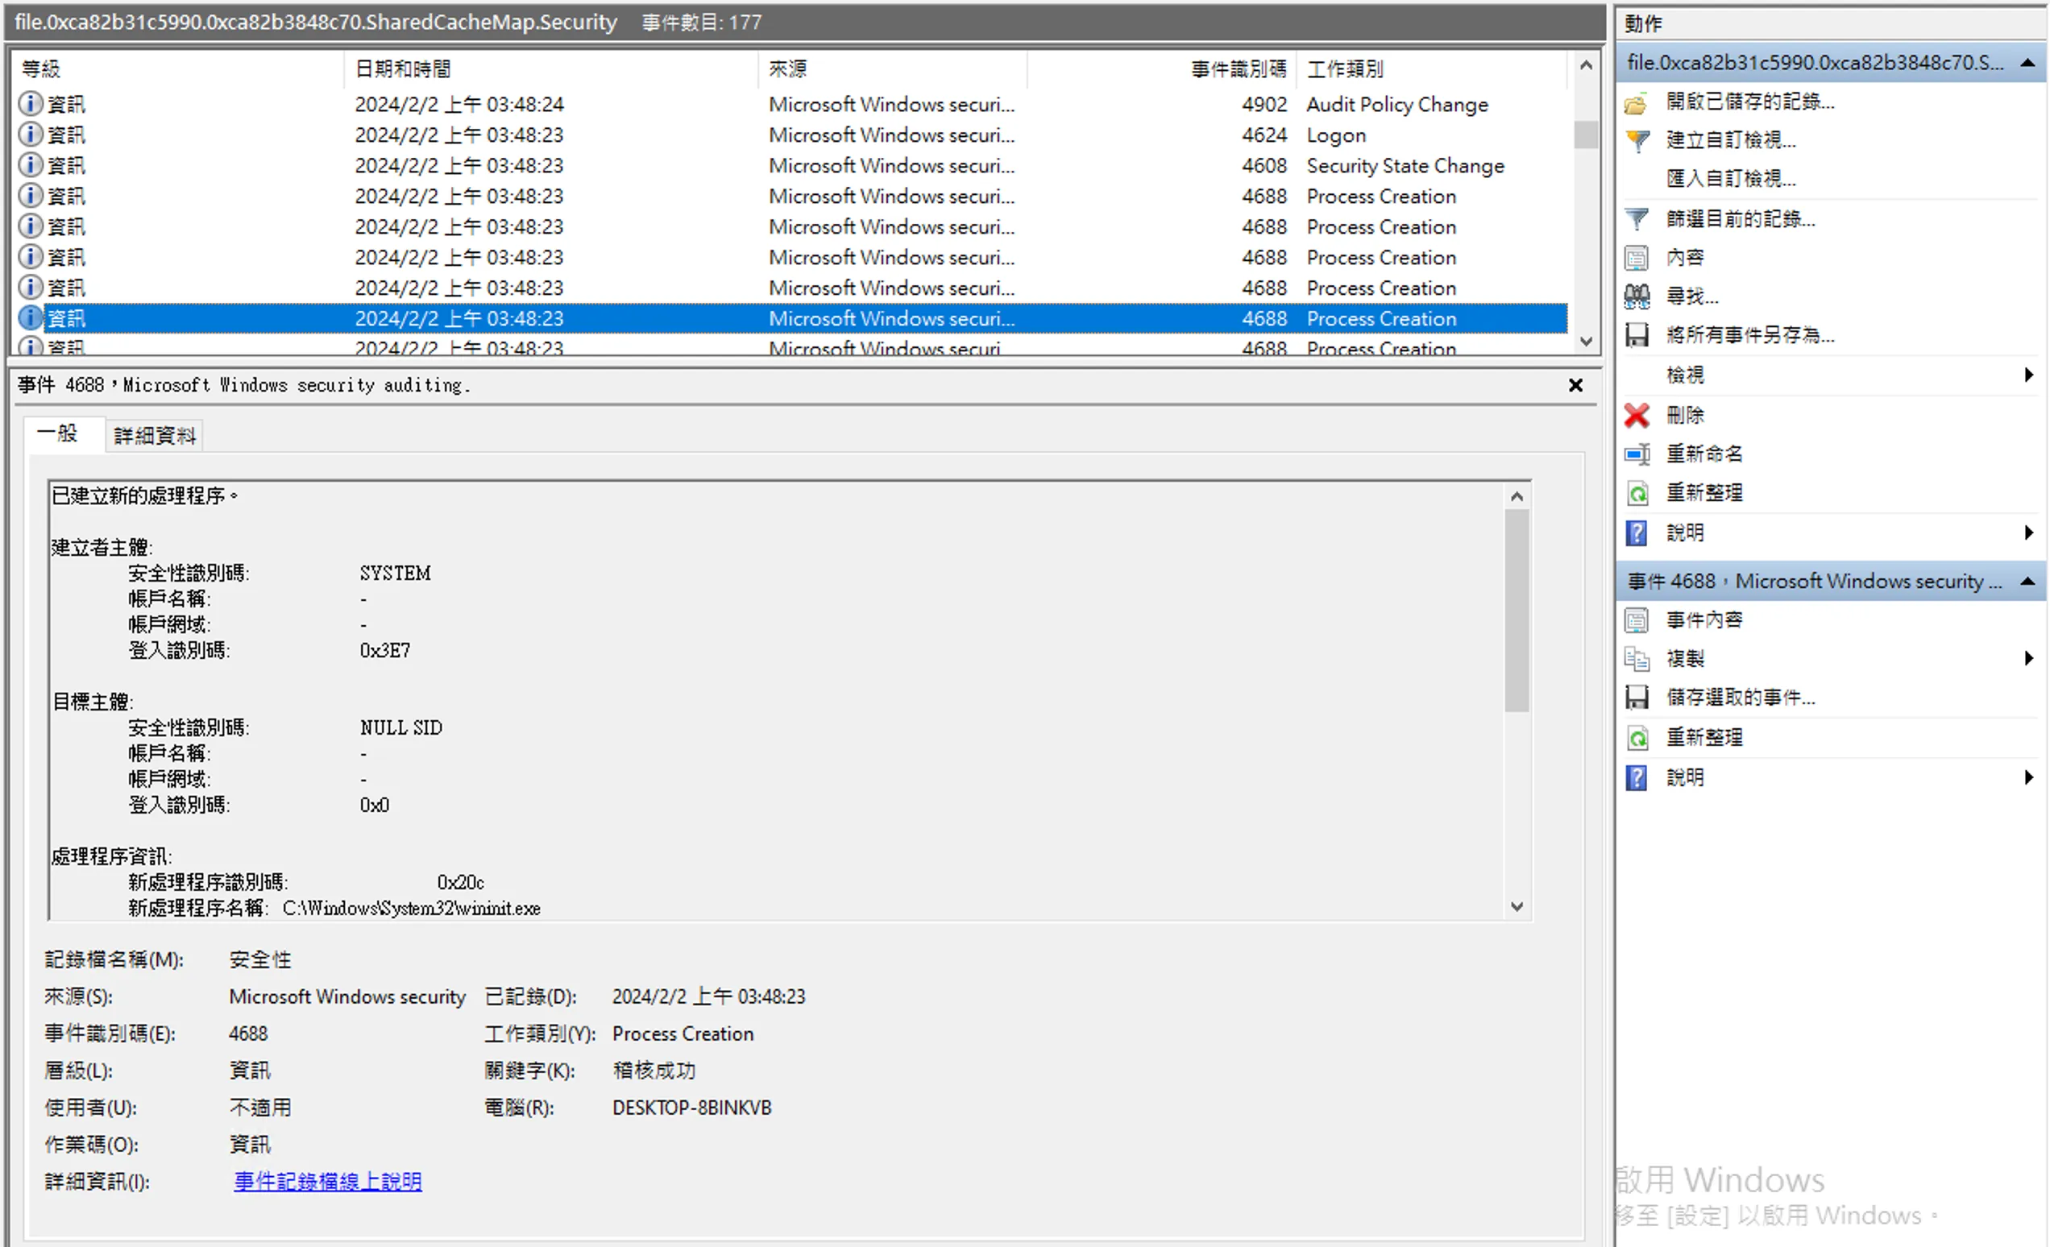Viewport: 2050px width, 1247px height.
Task: Click the save selected events floppy icon
Action: [x=1637, y=697]
